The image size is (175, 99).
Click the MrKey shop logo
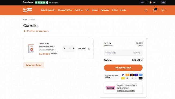click(x=27, y=10)
